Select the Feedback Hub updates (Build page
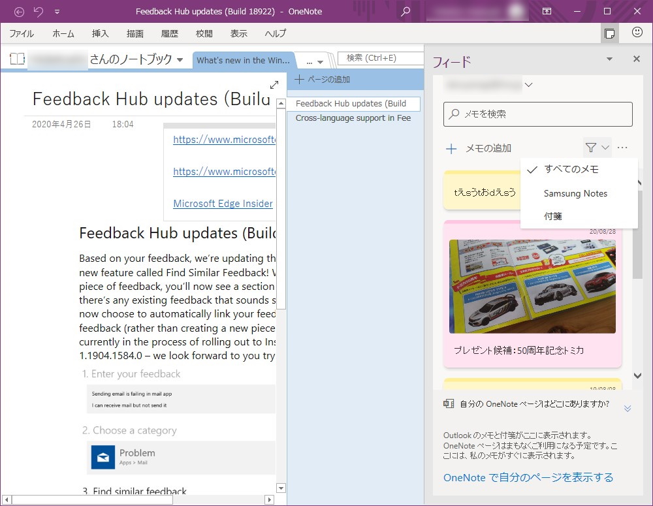 tap(354, 104)
